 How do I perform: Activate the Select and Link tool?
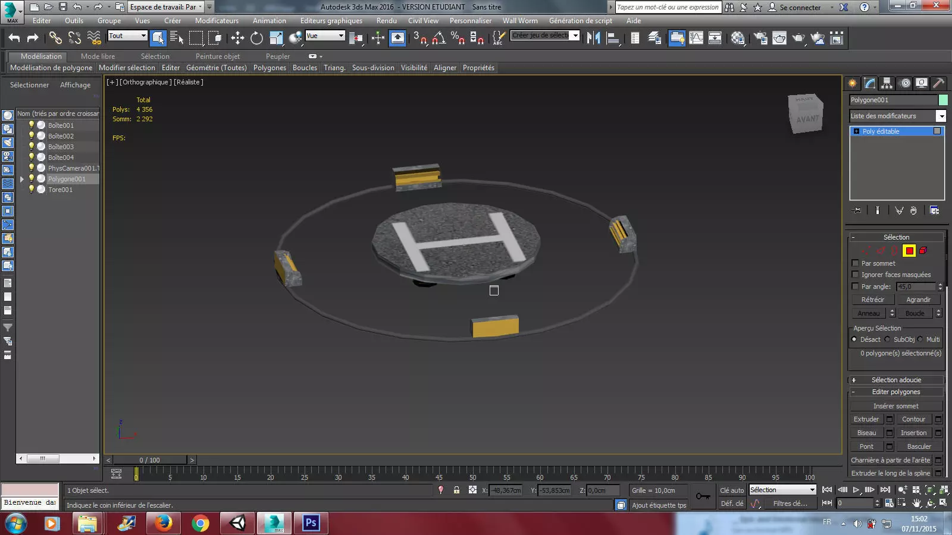(x=55, y=38)
